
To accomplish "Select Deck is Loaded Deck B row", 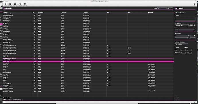I will point(88,63).
